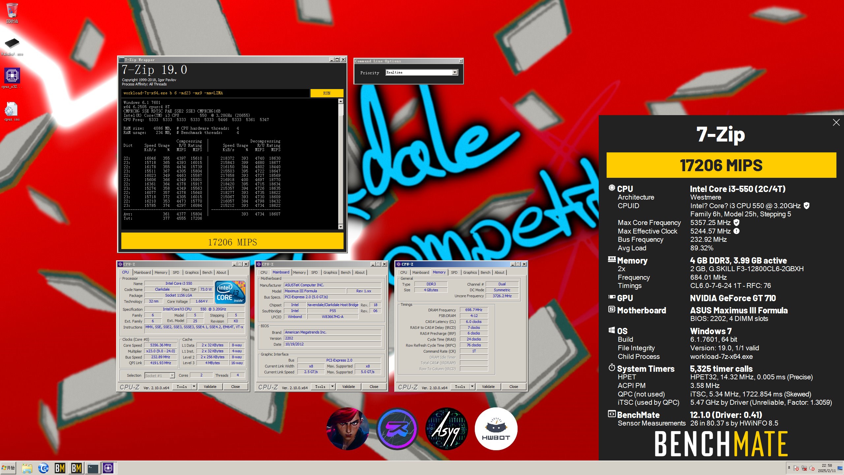Viewport: 844px width, 475px height.
Task: Open Mainboard tab in left CPU-Z window
Action: (x=142, y=272)
